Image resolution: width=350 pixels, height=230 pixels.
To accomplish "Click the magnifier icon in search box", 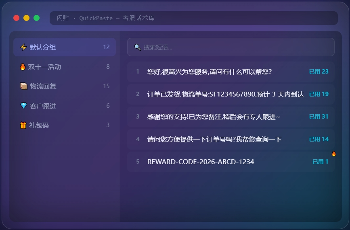I will pos(138,47).
